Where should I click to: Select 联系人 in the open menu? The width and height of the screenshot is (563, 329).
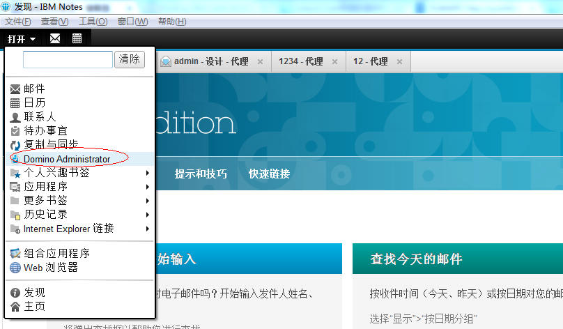point(79,117)
